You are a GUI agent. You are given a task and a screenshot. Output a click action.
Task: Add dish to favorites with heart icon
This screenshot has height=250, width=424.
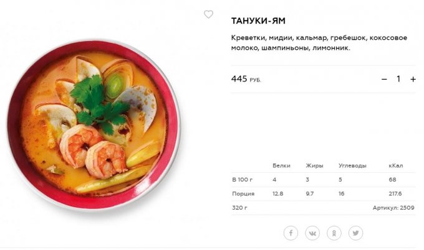(208, 14)
